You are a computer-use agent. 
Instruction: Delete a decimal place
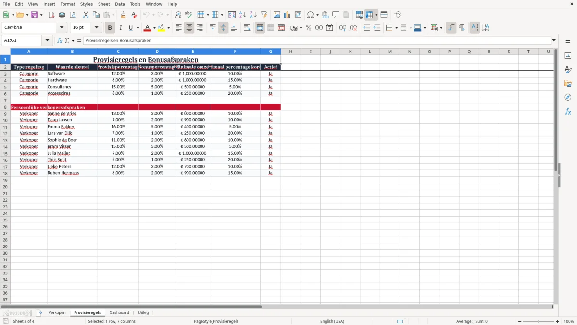[353, 28]
